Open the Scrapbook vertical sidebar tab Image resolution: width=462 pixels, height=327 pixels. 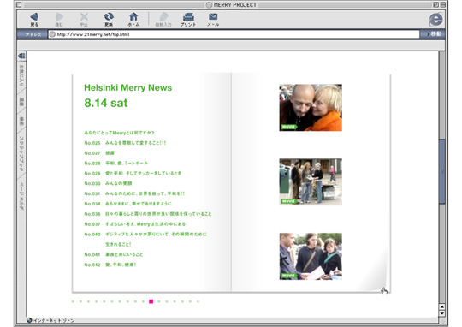tap(21, 153)
